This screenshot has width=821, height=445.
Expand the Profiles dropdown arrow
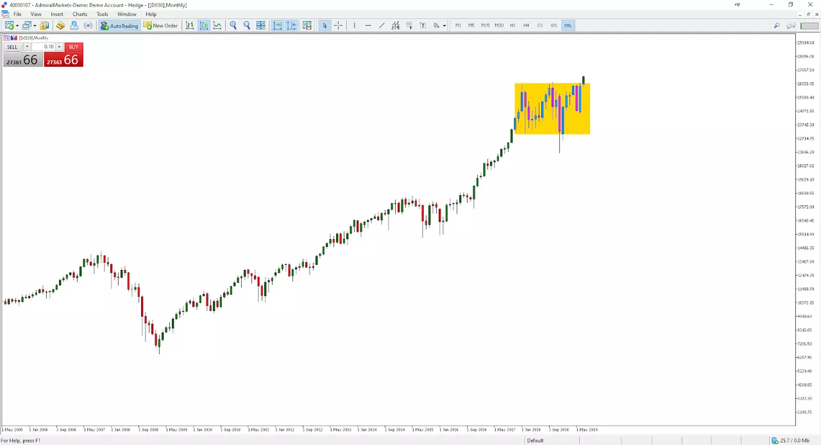tap(34, 26)
